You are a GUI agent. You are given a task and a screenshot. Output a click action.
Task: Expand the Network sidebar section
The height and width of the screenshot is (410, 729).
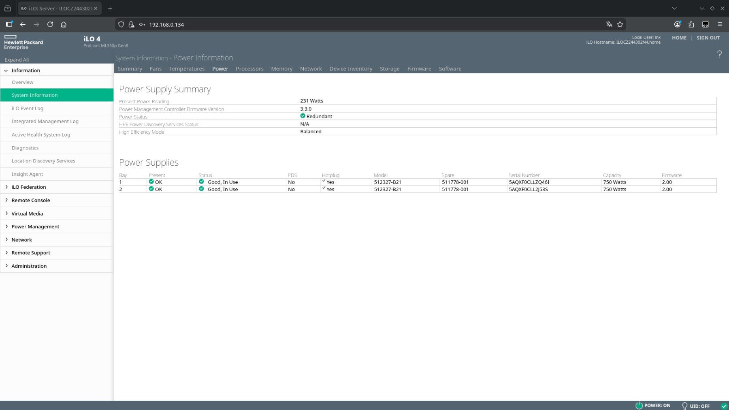(x=6, y=239)
